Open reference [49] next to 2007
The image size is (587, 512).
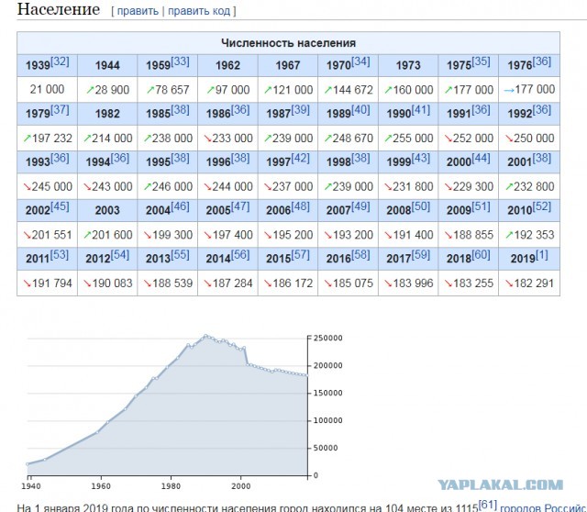coord(360,206)
